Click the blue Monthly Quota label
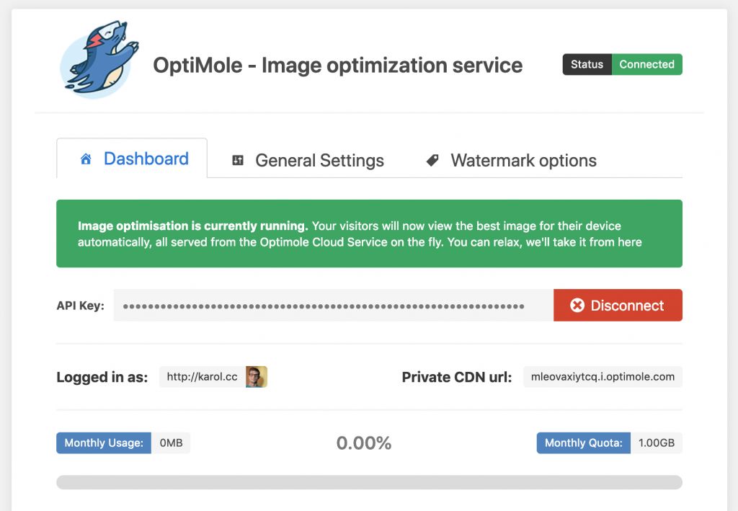Viewport: 738px width, 511px height. click(x=583, y=443)
